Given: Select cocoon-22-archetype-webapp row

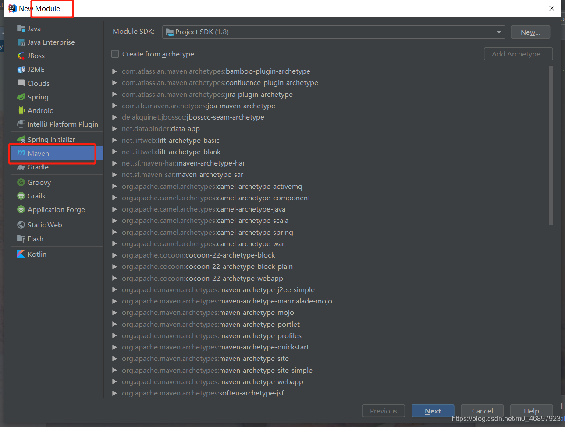Looking at the screenshot, I should click(x=329, y=278).
